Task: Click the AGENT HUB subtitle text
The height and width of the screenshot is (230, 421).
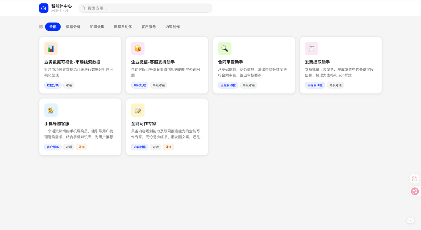Action: pos(60,11)
